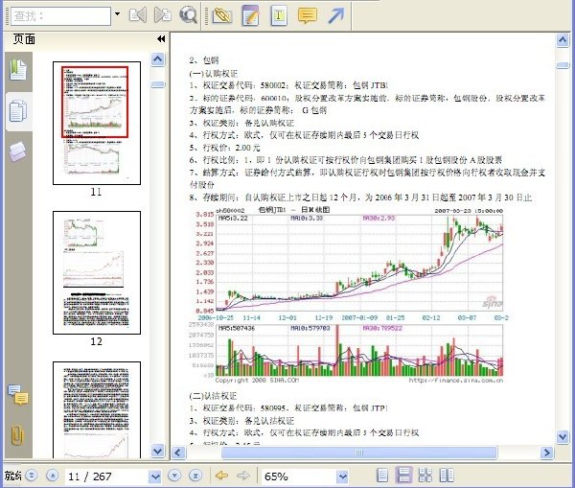Click the document vertical scrollbar handle
The height and width of the screenshot is (488, 575).
click(x=563, y=65)
